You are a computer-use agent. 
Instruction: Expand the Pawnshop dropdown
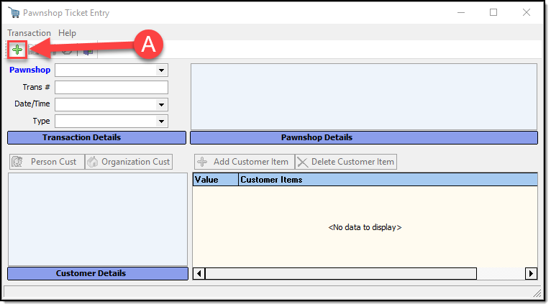click(x=162, y=70)
